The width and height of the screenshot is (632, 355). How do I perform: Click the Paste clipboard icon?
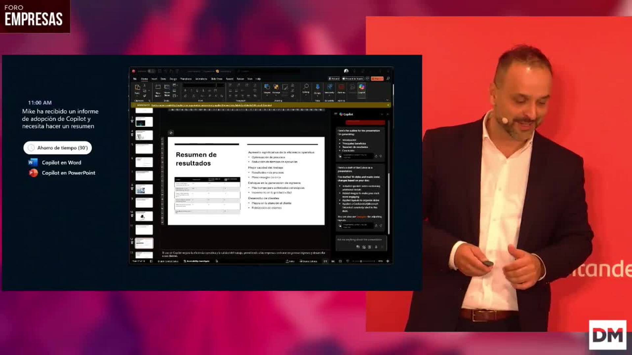coord(137,87)
